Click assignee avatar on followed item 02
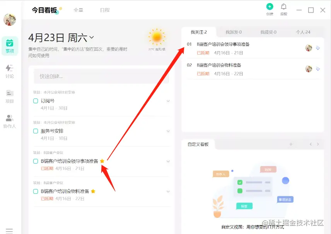The image size is (331, 234). [309, 69]
